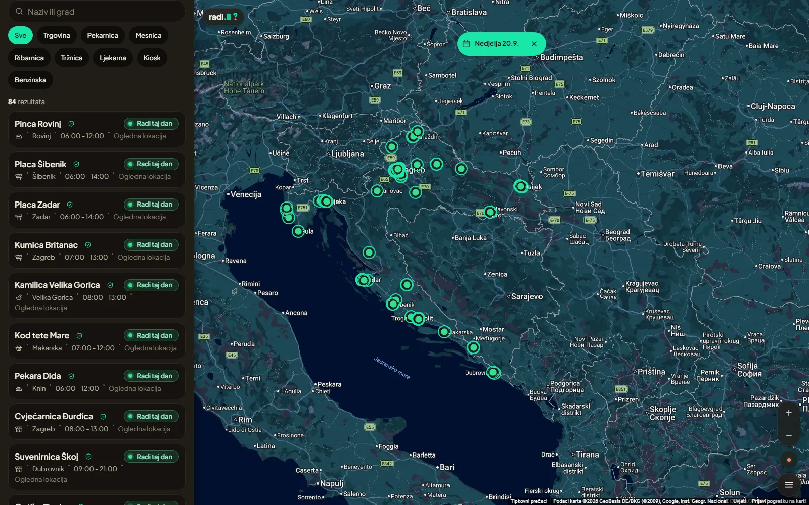Click the orange dot location button
The width and height of the screenshot is (809, 505).
[x=788, y=460]
